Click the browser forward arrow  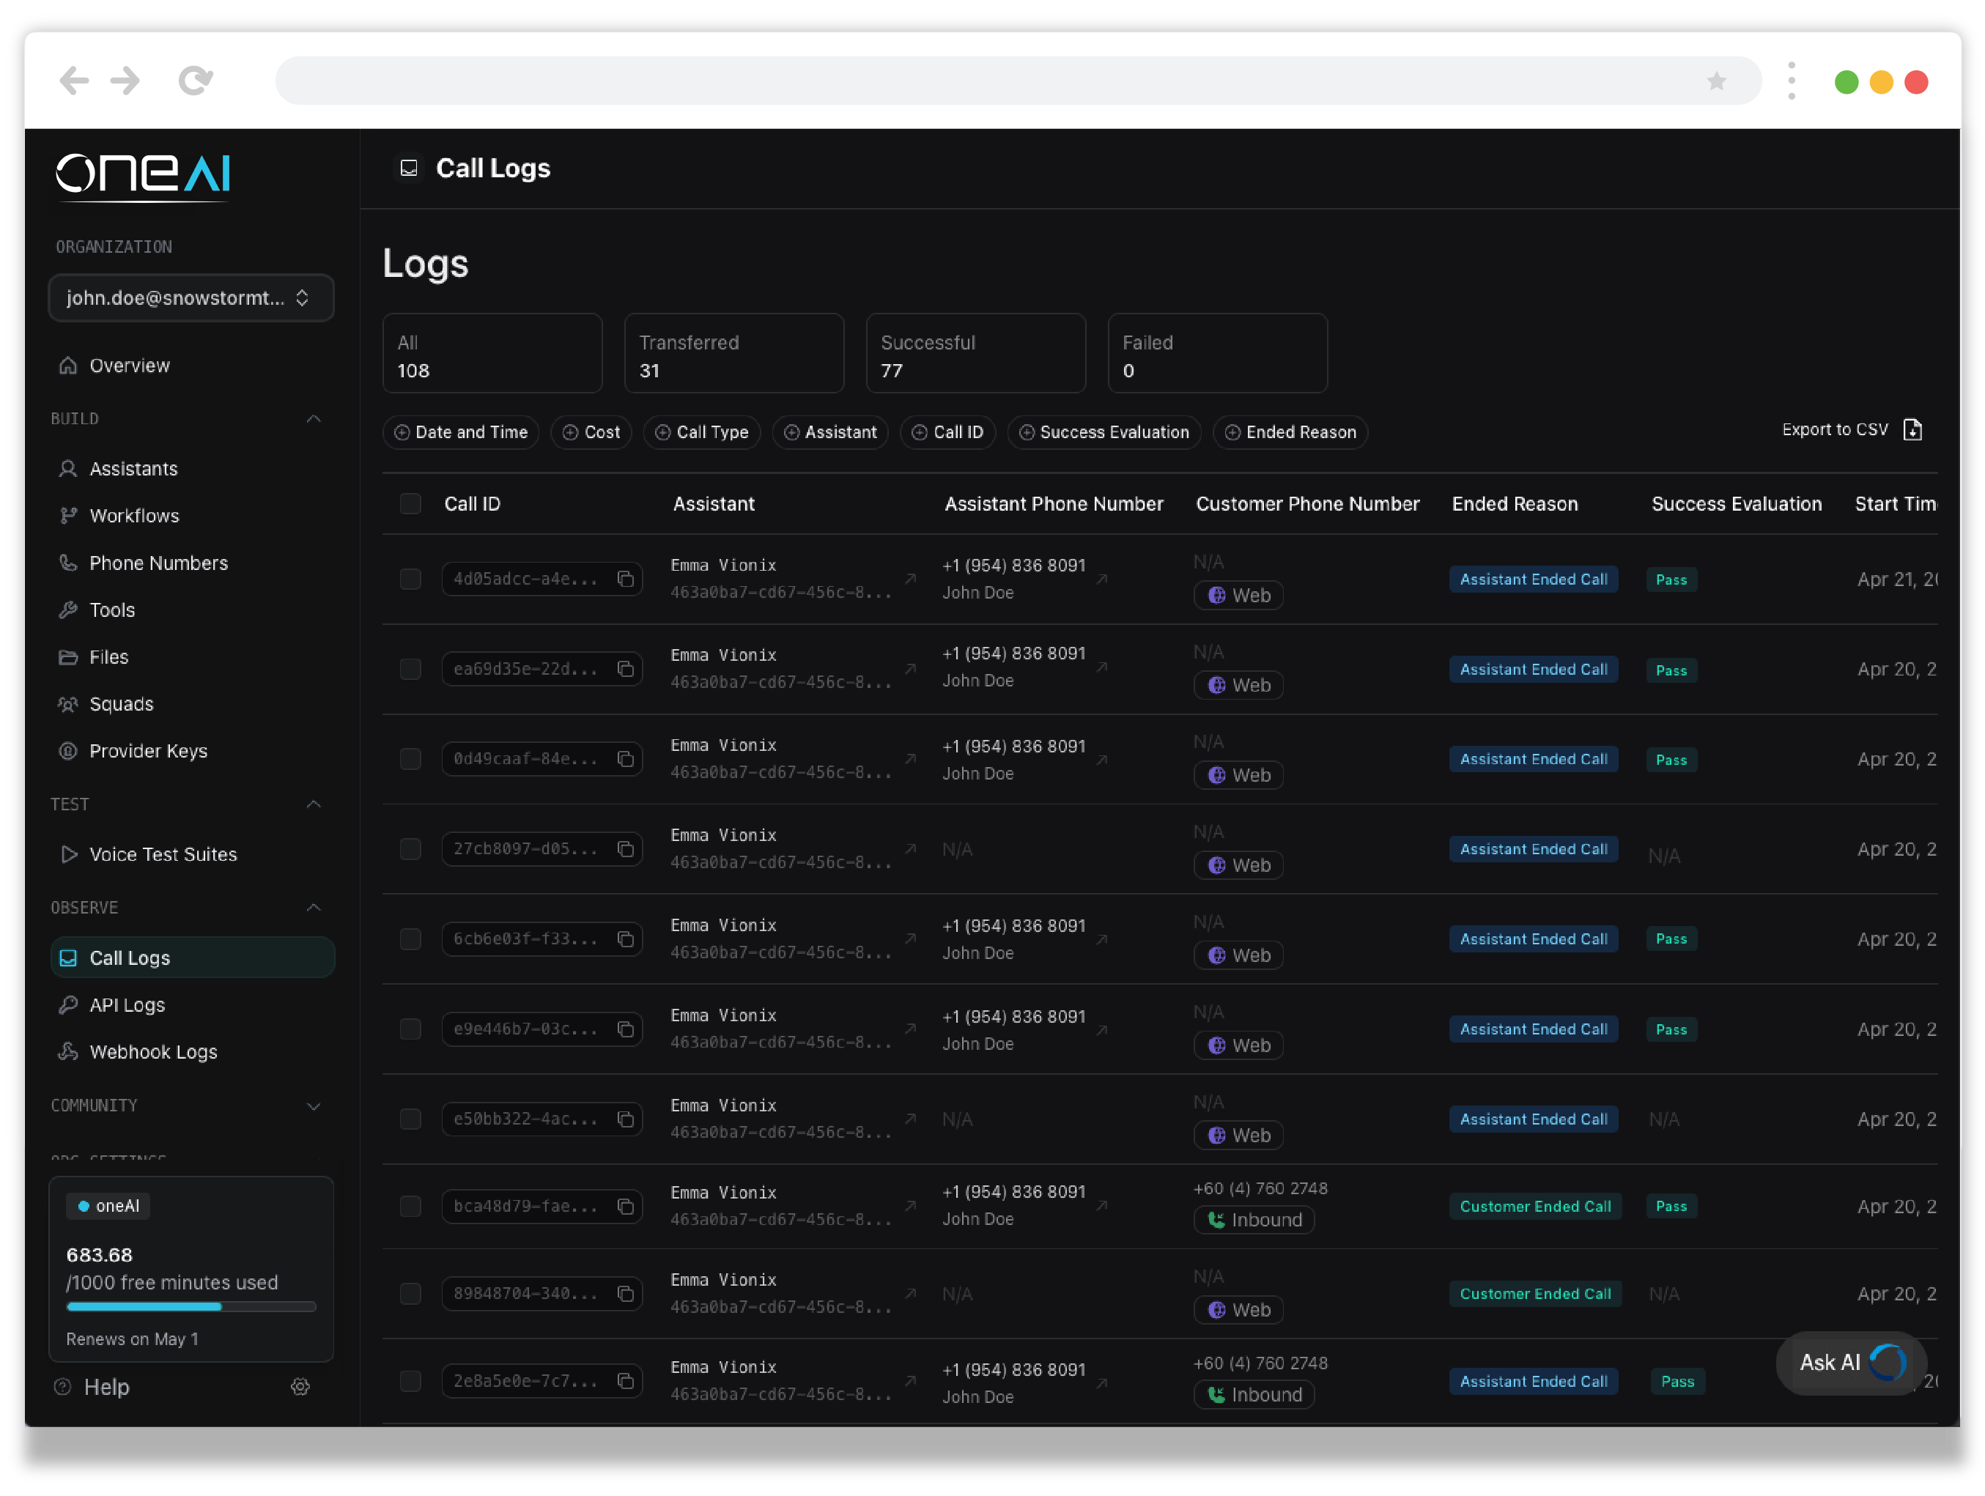tap(125, 81)
